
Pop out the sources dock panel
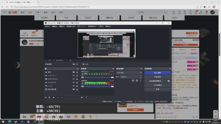point(78,69)
